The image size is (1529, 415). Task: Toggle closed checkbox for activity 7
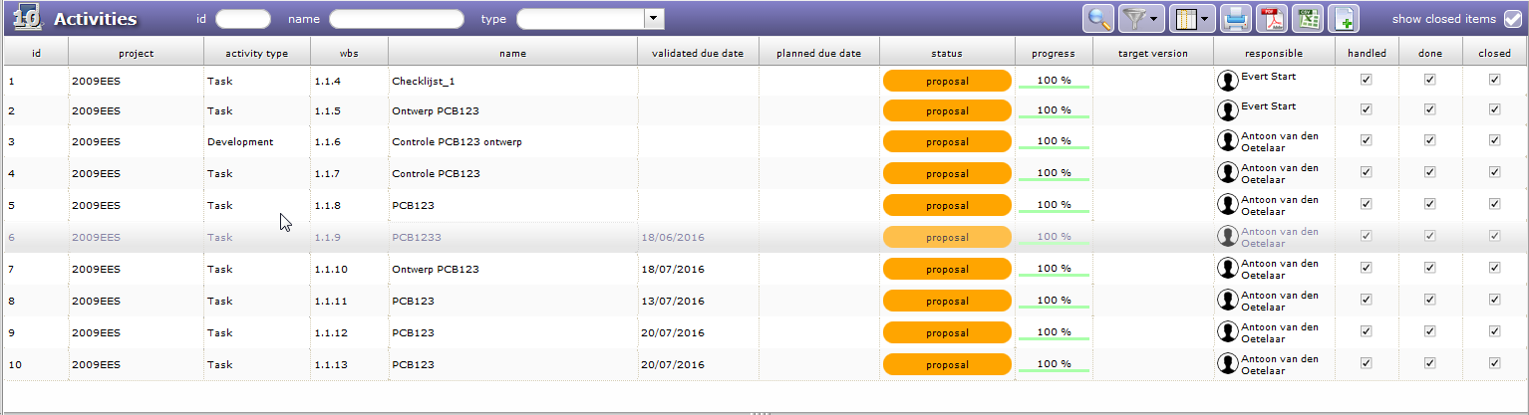tap(1494, 269)
